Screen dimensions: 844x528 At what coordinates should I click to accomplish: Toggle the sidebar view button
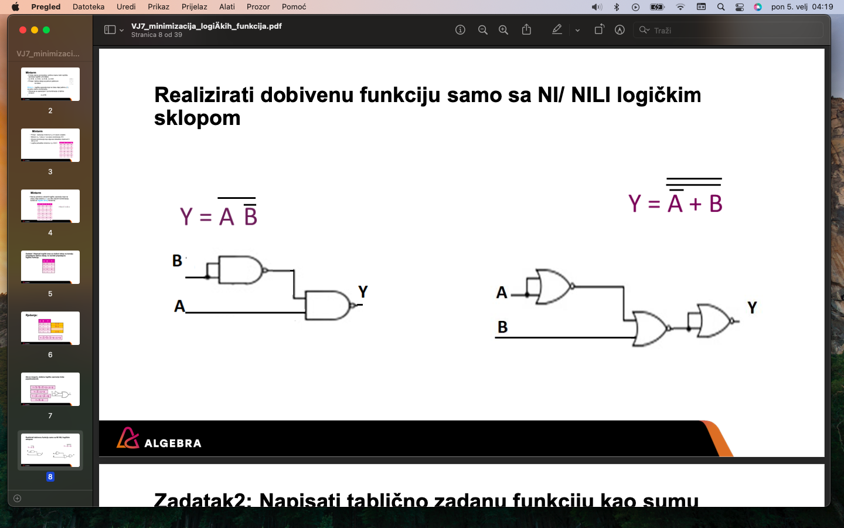click(x=110, y=30)
